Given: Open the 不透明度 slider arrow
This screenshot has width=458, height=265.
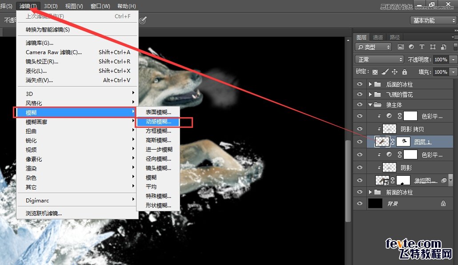Looking at the screenshot, I should click(x=453, y=59).
